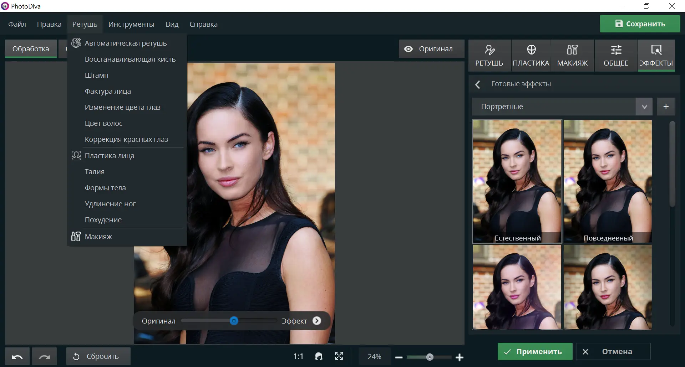This screenshot has width=685, height=367.
Task: Choose Коррекция красных глаз
Action: point(127,139)
